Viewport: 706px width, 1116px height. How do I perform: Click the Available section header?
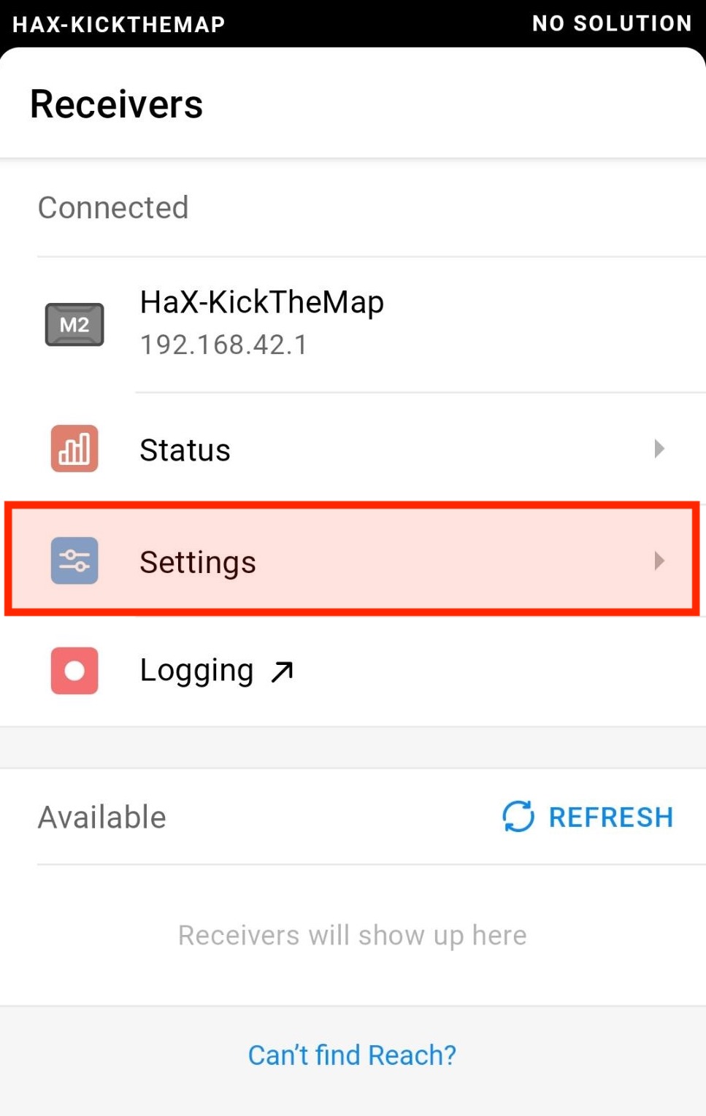(101, 817)
